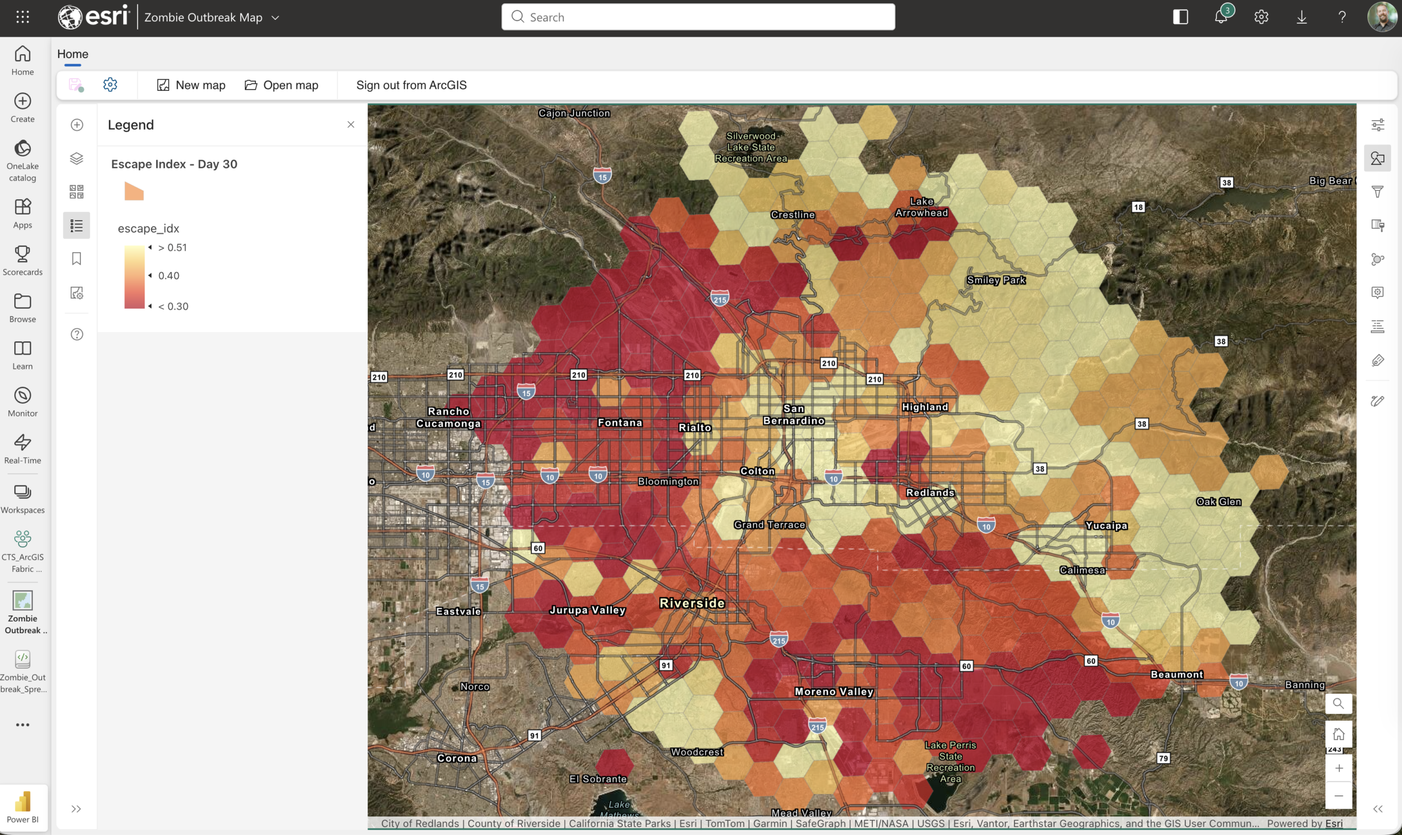The image size is (1402, 835).
Task: Open Browse in left navigation
Action: 22,308
